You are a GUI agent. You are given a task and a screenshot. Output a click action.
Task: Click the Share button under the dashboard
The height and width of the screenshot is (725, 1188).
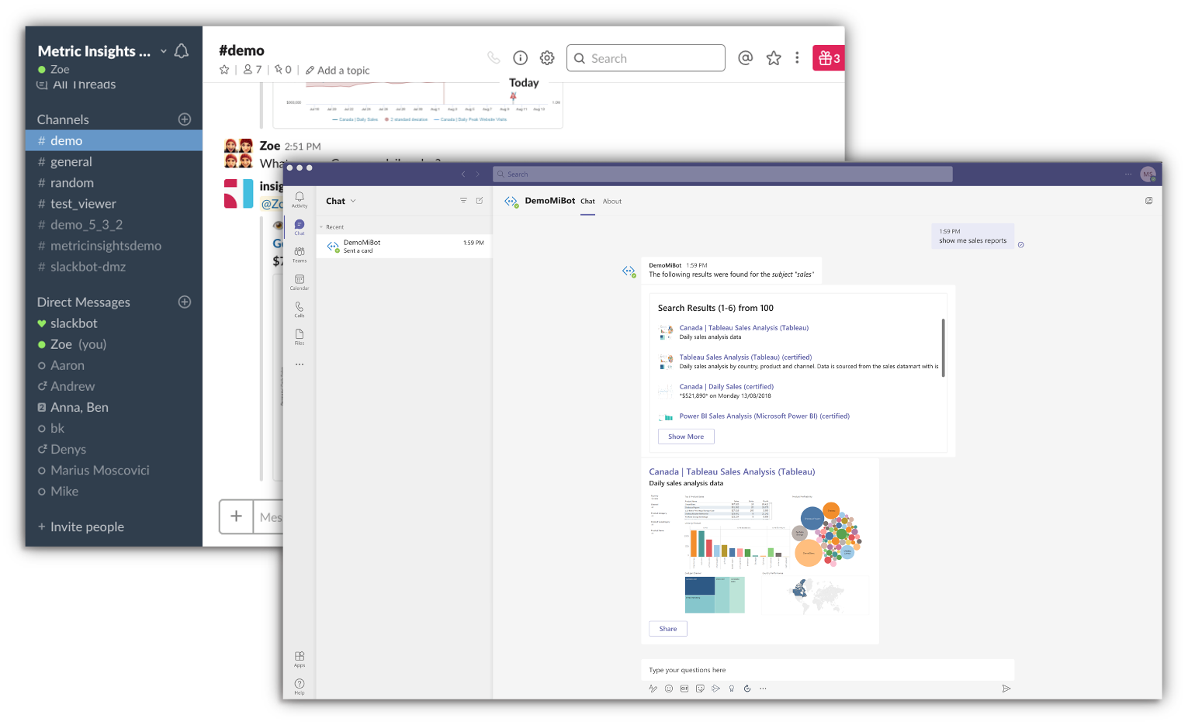coord(668,629)
